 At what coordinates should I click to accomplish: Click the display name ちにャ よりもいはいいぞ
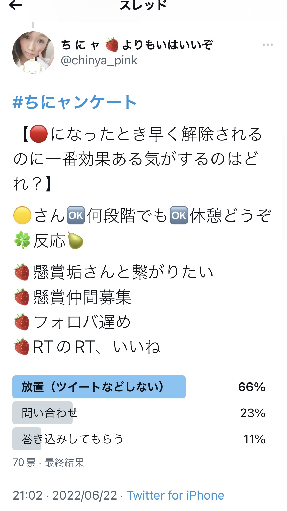(137, 45)
